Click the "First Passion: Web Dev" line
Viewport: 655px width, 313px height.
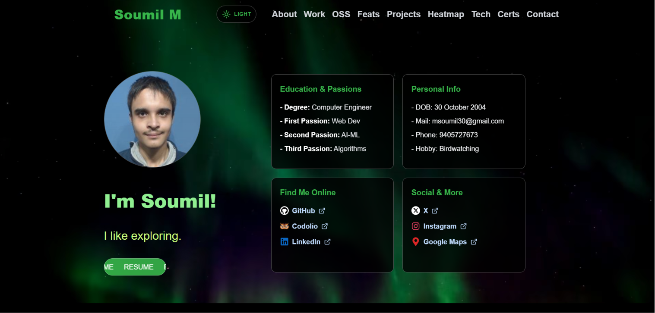point(320,121)
